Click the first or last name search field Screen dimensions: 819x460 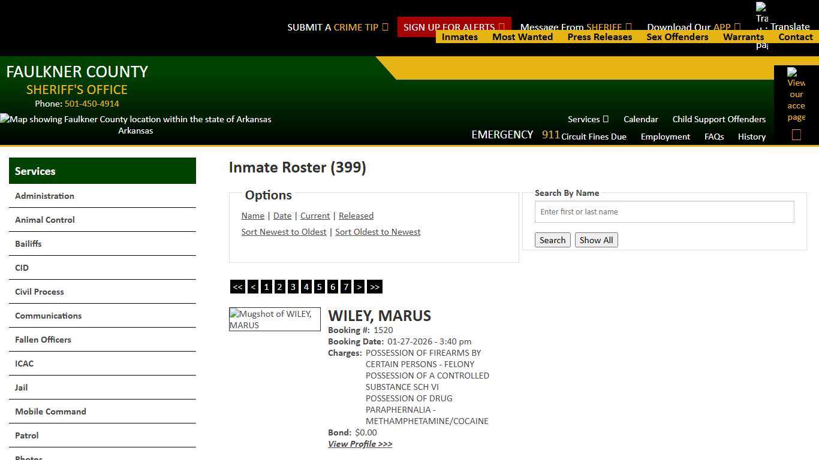point(664,211)
